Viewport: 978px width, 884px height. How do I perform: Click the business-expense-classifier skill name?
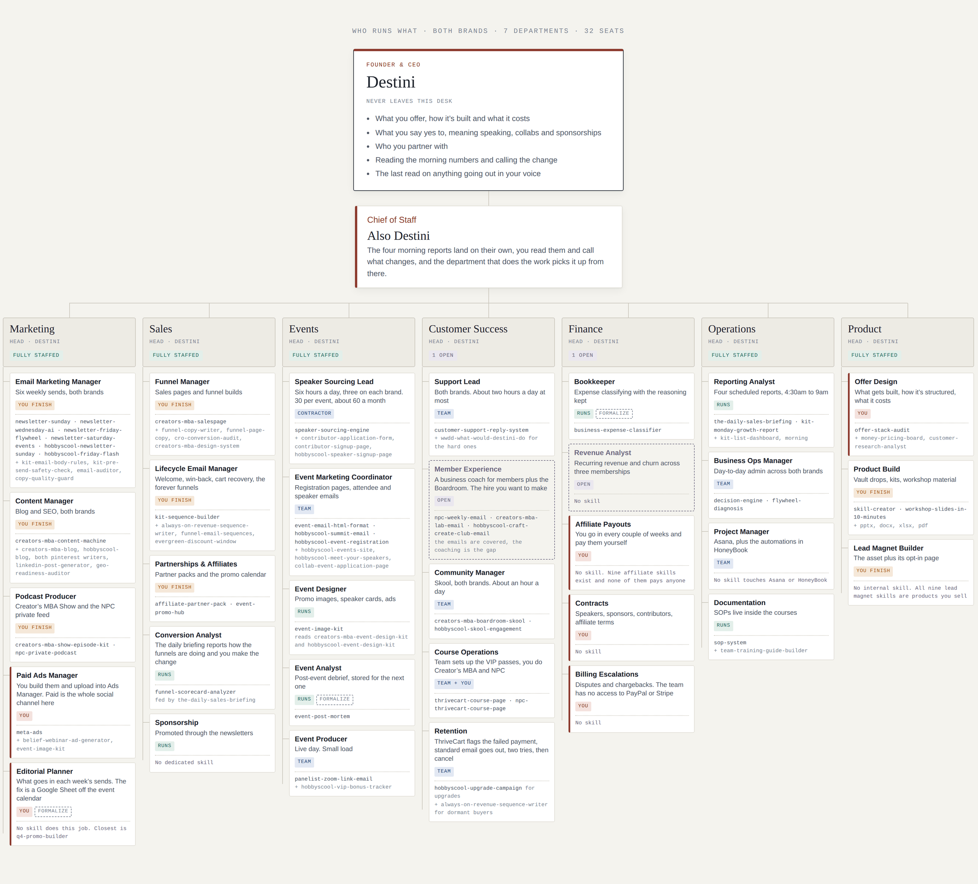point(618,430)
